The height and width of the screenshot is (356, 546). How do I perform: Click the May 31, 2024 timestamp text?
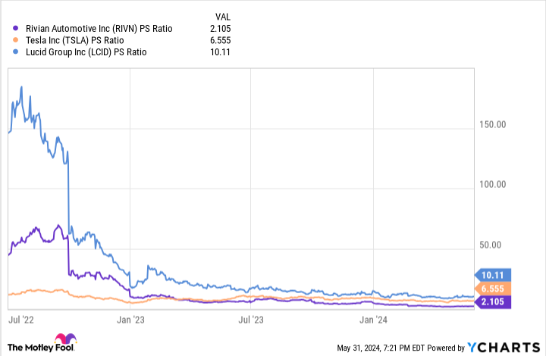pos(381,348)
